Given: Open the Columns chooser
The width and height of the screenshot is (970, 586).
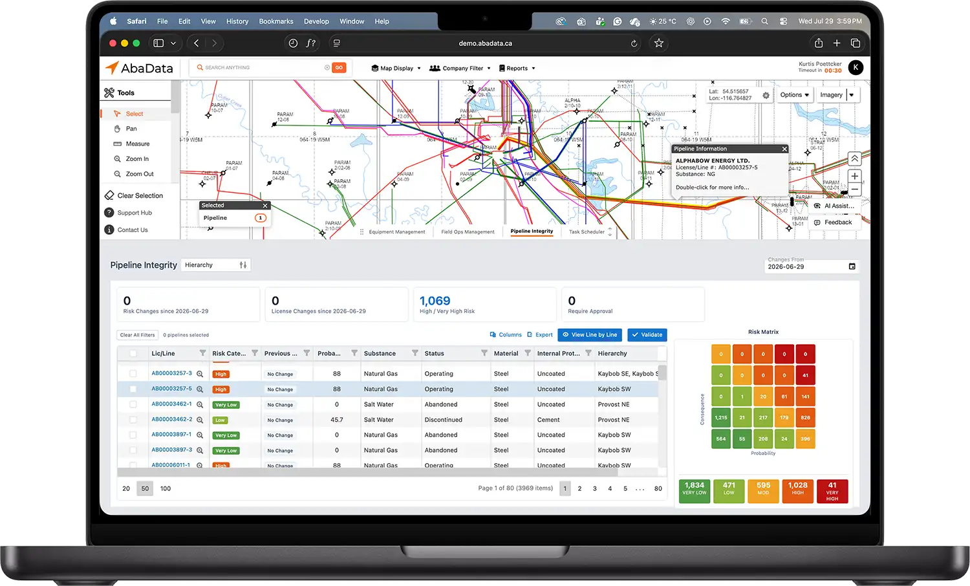Looking at the screenshot, I should [x=506, y=335].
